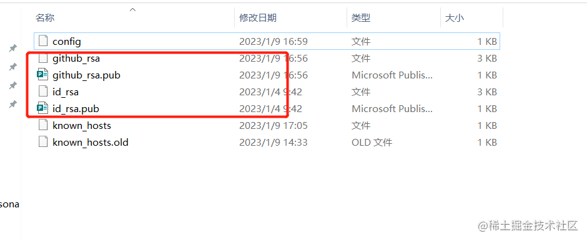Click Microsoft Publis... type of github_rsa.pub
The image size is (587, 241).
click(x=392, y=75)
